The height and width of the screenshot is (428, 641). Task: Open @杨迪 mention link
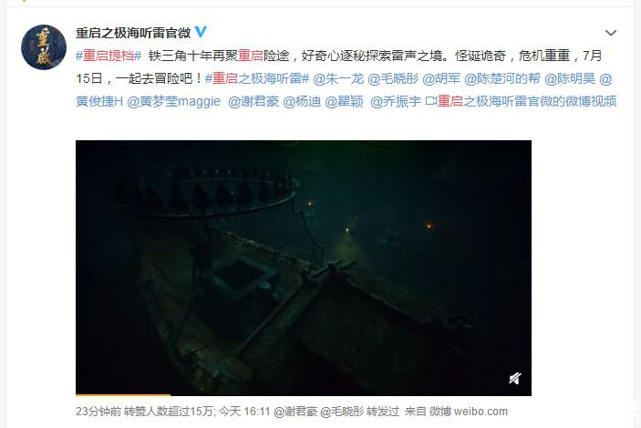(x=302, y=101)
